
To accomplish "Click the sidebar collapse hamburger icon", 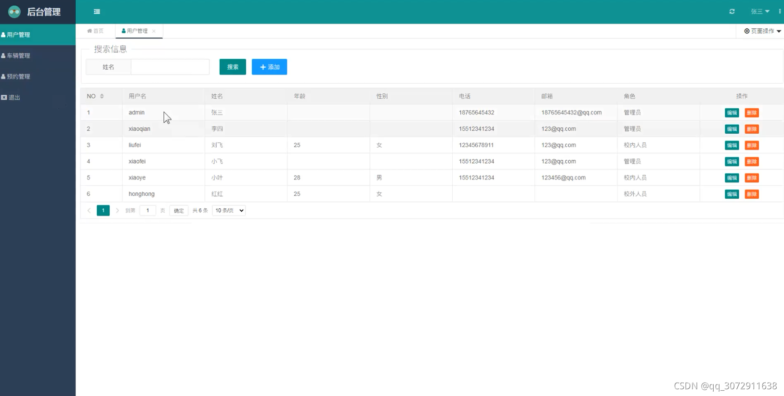I will coord(97,12).
